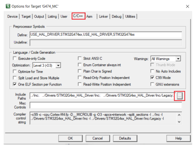Enable Strict ANSI C checkbox
Screen dimensions: 194x147
[x=80, y=58]
